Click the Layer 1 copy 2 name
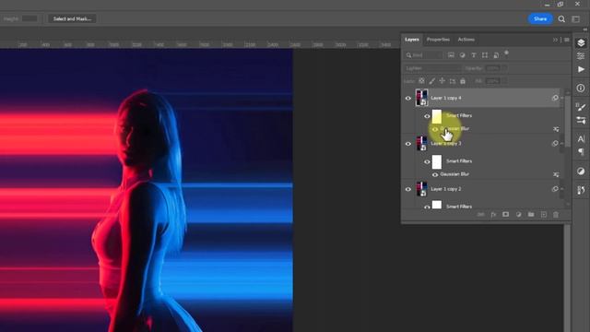 [446, 189]
